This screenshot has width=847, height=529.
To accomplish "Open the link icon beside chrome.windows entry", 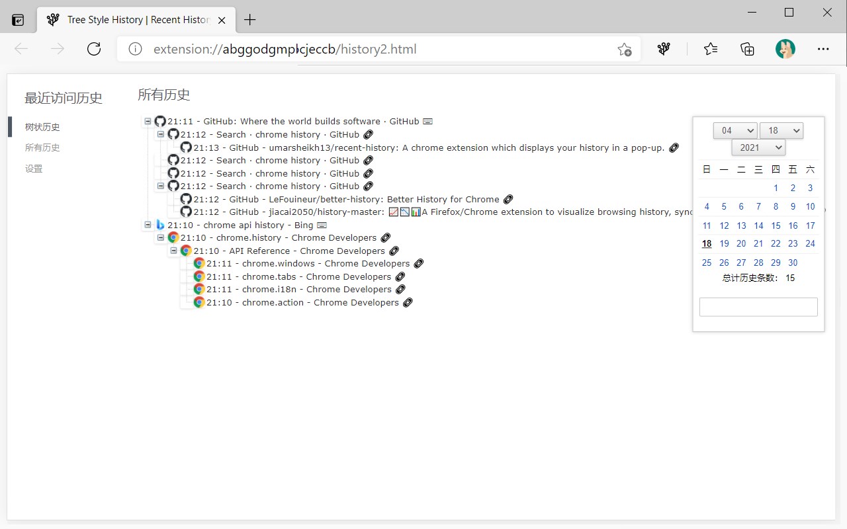I will [x=418, y=263].
